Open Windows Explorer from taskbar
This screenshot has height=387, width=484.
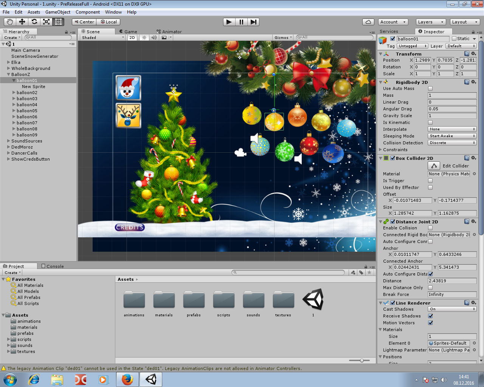tap(57, 379)
